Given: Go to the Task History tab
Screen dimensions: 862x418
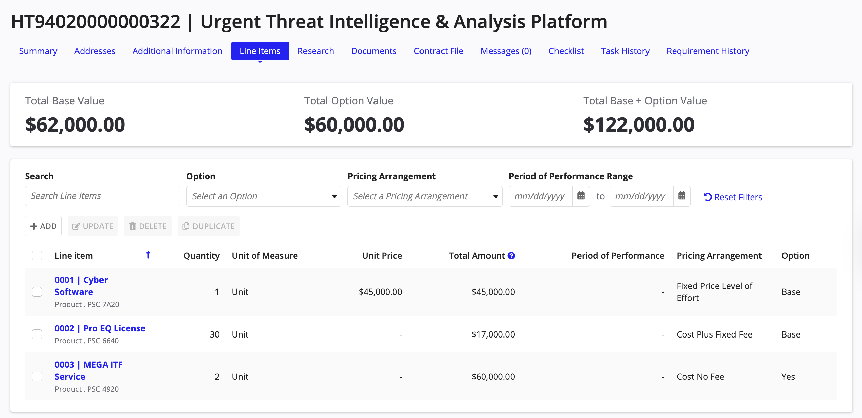Looking at the screenshot, I should [625, 51].
